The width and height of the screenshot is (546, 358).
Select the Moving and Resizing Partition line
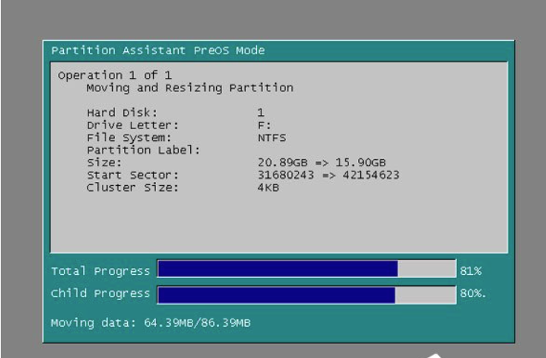tap(189, 88)
